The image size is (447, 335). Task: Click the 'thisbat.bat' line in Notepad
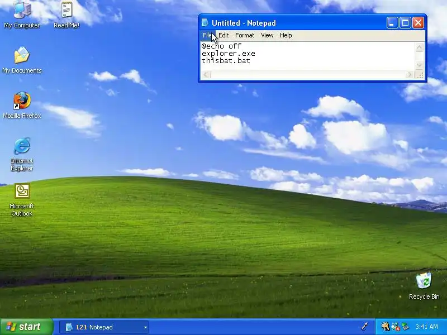tap(226, 61)
